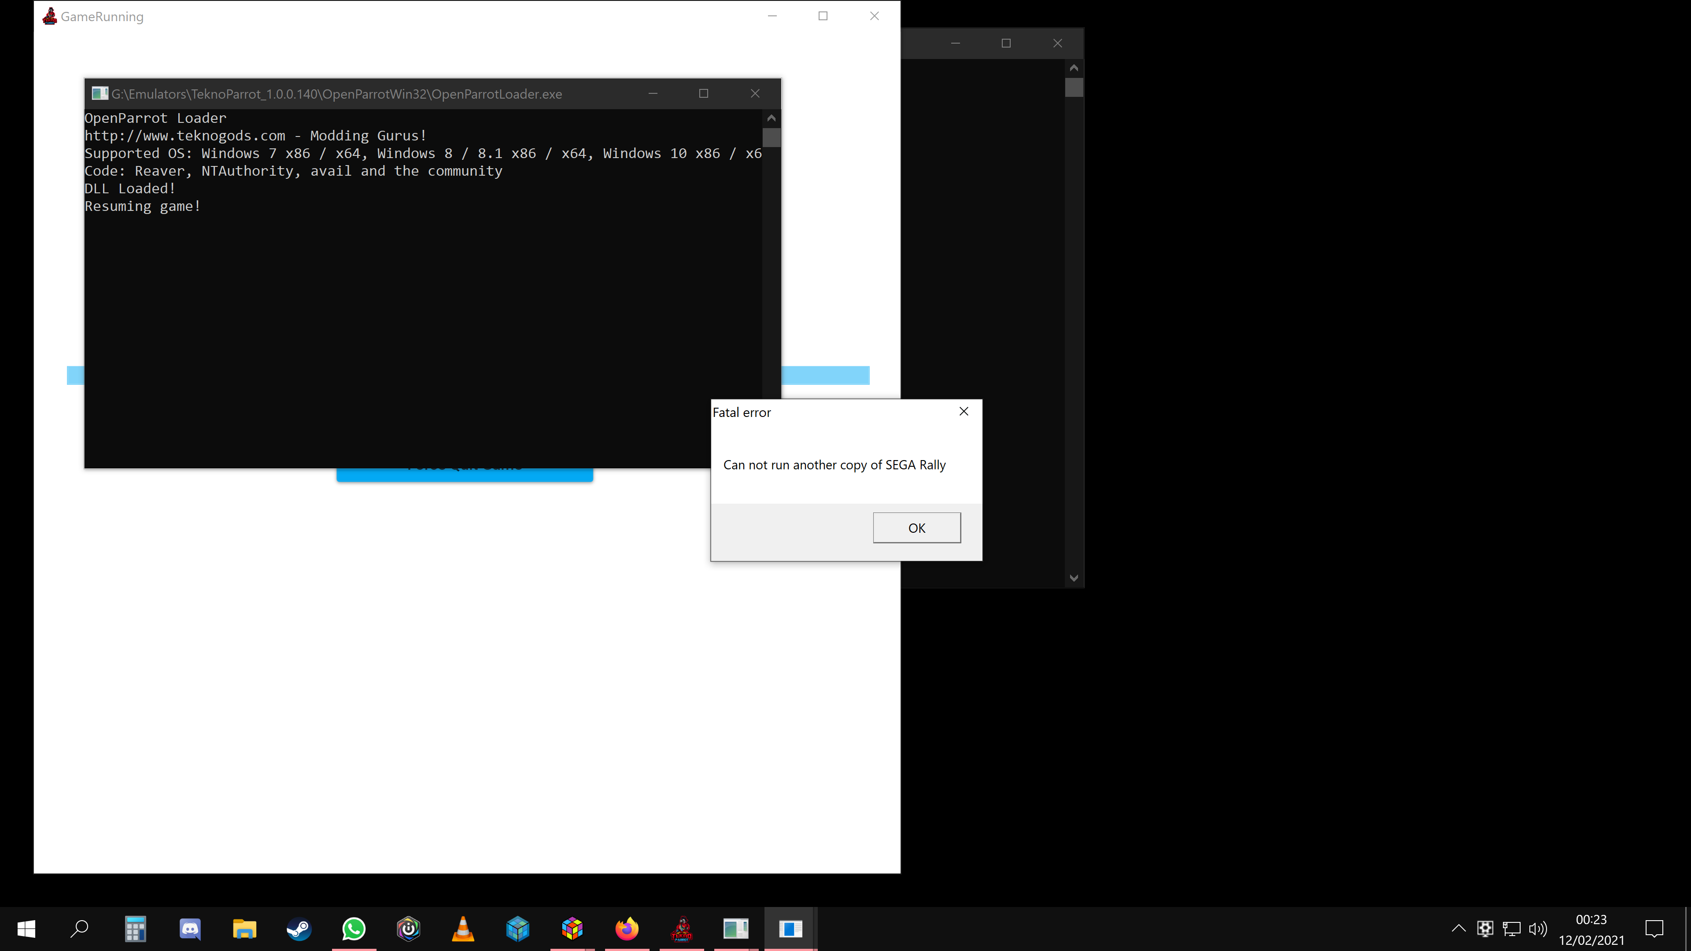1691x951 pixels.
Task: Open the network status tray icon
Action: [1511, 929]
